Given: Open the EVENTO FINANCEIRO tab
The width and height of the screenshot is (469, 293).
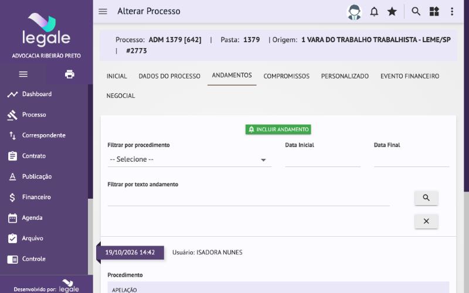Looking at the screenshot, I should pyautogui.click(x=410, y=76).
